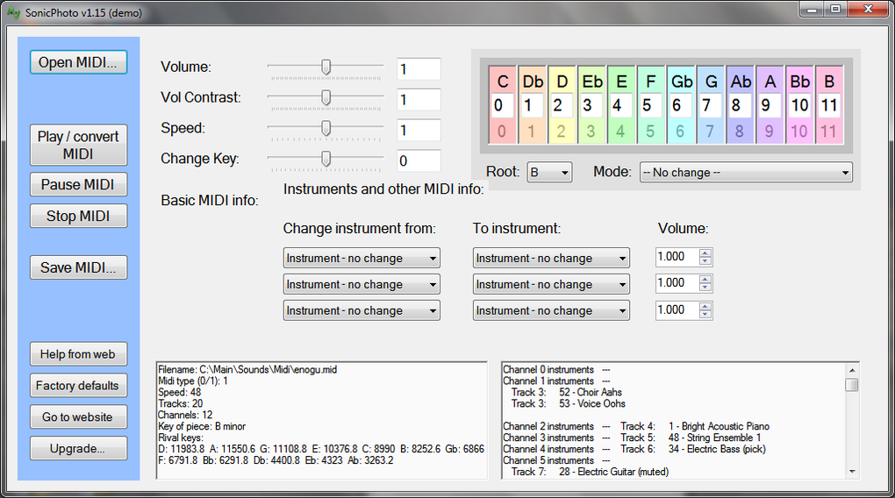Click '28 - Electric Guitar (muted)' entry
The width and height of the screenshot is (895, 498).
613,472
